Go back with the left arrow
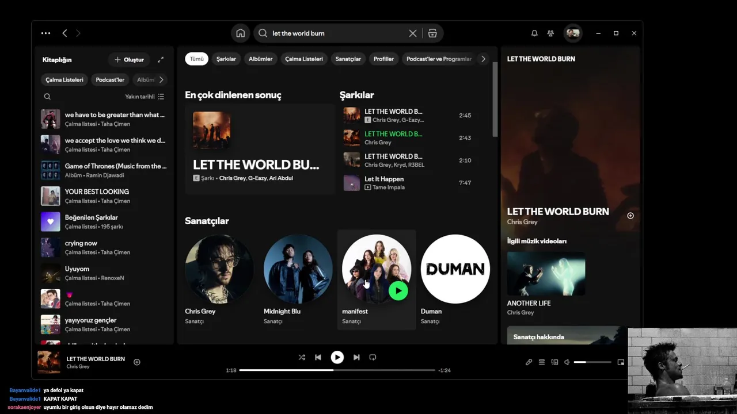This screenshot has width=737, height=414. 64,33
